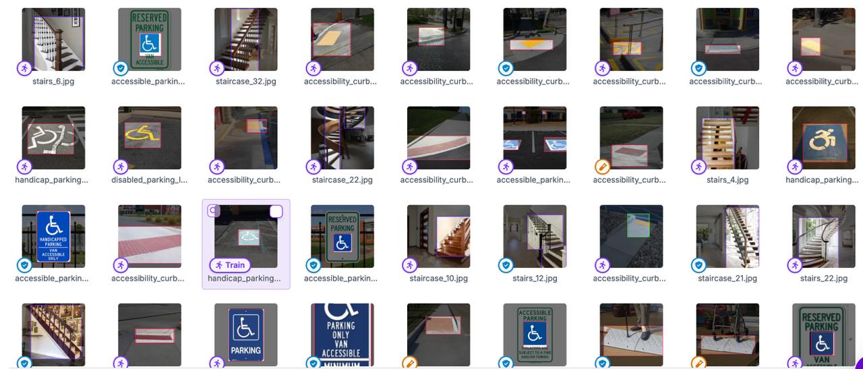The width and height of the screenshot is (863, 369).
Task: Click the staircase_22.jpg filename text
Action: (x=343, y=179)
